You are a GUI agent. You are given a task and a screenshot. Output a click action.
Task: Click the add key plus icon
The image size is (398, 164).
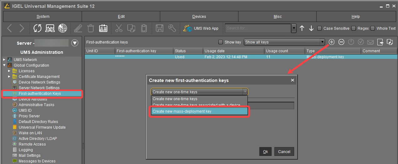pyautogui.click(x=332, y=42)
